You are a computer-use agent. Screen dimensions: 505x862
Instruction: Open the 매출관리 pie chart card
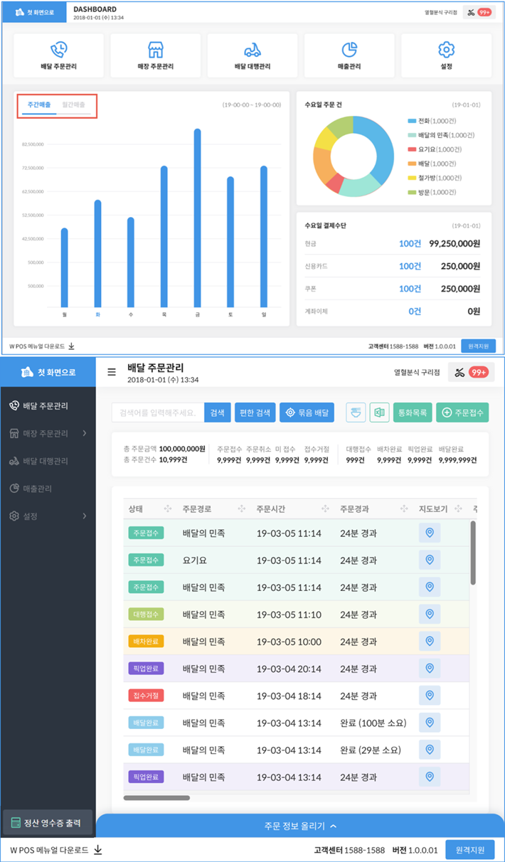tap(349, 55)
